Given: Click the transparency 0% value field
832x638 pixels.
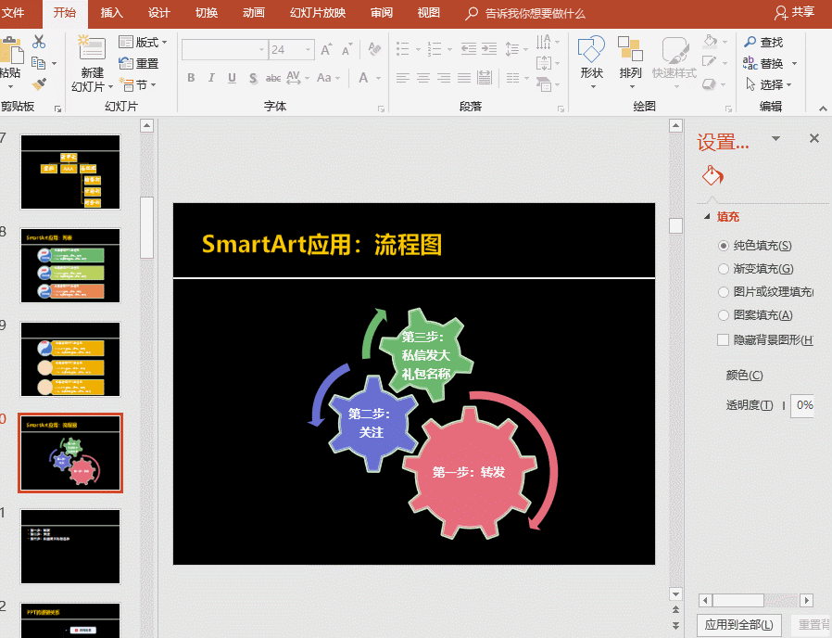Looking at the screenshot, I should point(802,406).
